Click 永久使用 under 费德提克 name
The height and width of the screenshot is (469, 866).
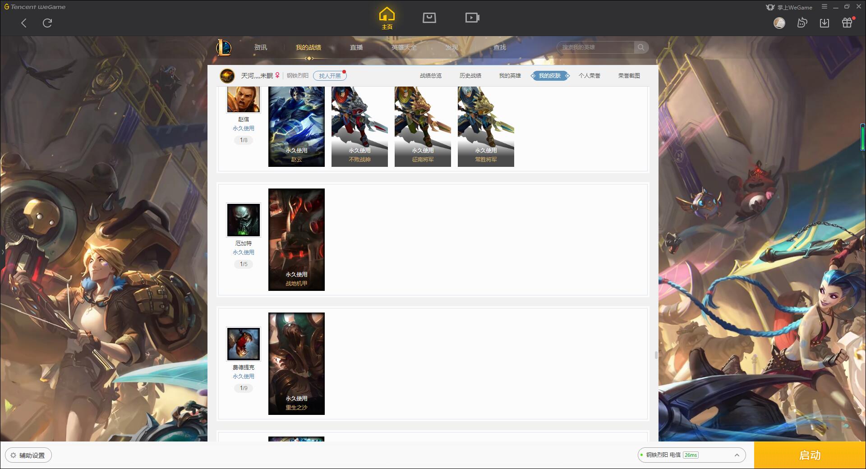[244, 377]
